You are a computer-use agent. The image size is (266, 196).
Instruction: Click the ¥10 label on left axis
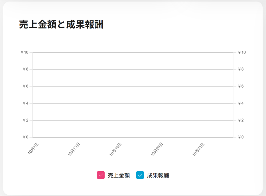coord(25,52)
